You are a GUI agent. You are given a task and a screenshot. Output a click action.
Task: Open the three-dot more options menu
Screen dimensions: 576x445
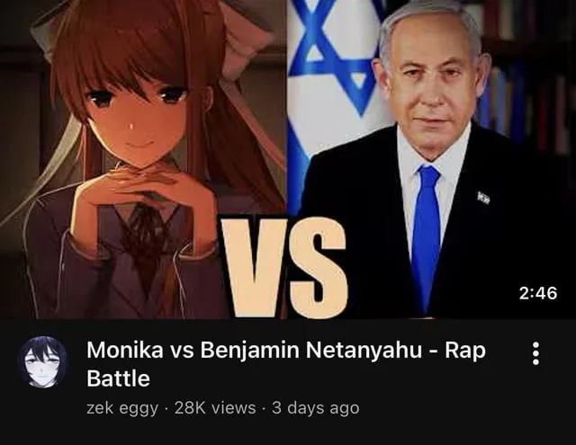pos(535,353)
